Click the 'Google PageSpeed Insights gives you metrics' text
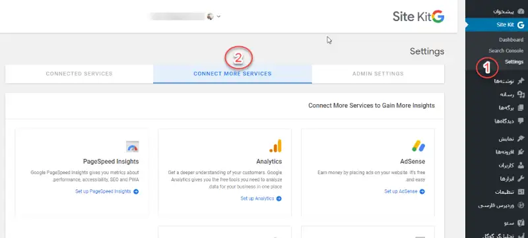Screen dimensions: 528x238 84,176
